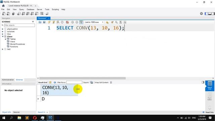Expand the t3so schema
Screen dimensions: 215x121
click(3, 34)
